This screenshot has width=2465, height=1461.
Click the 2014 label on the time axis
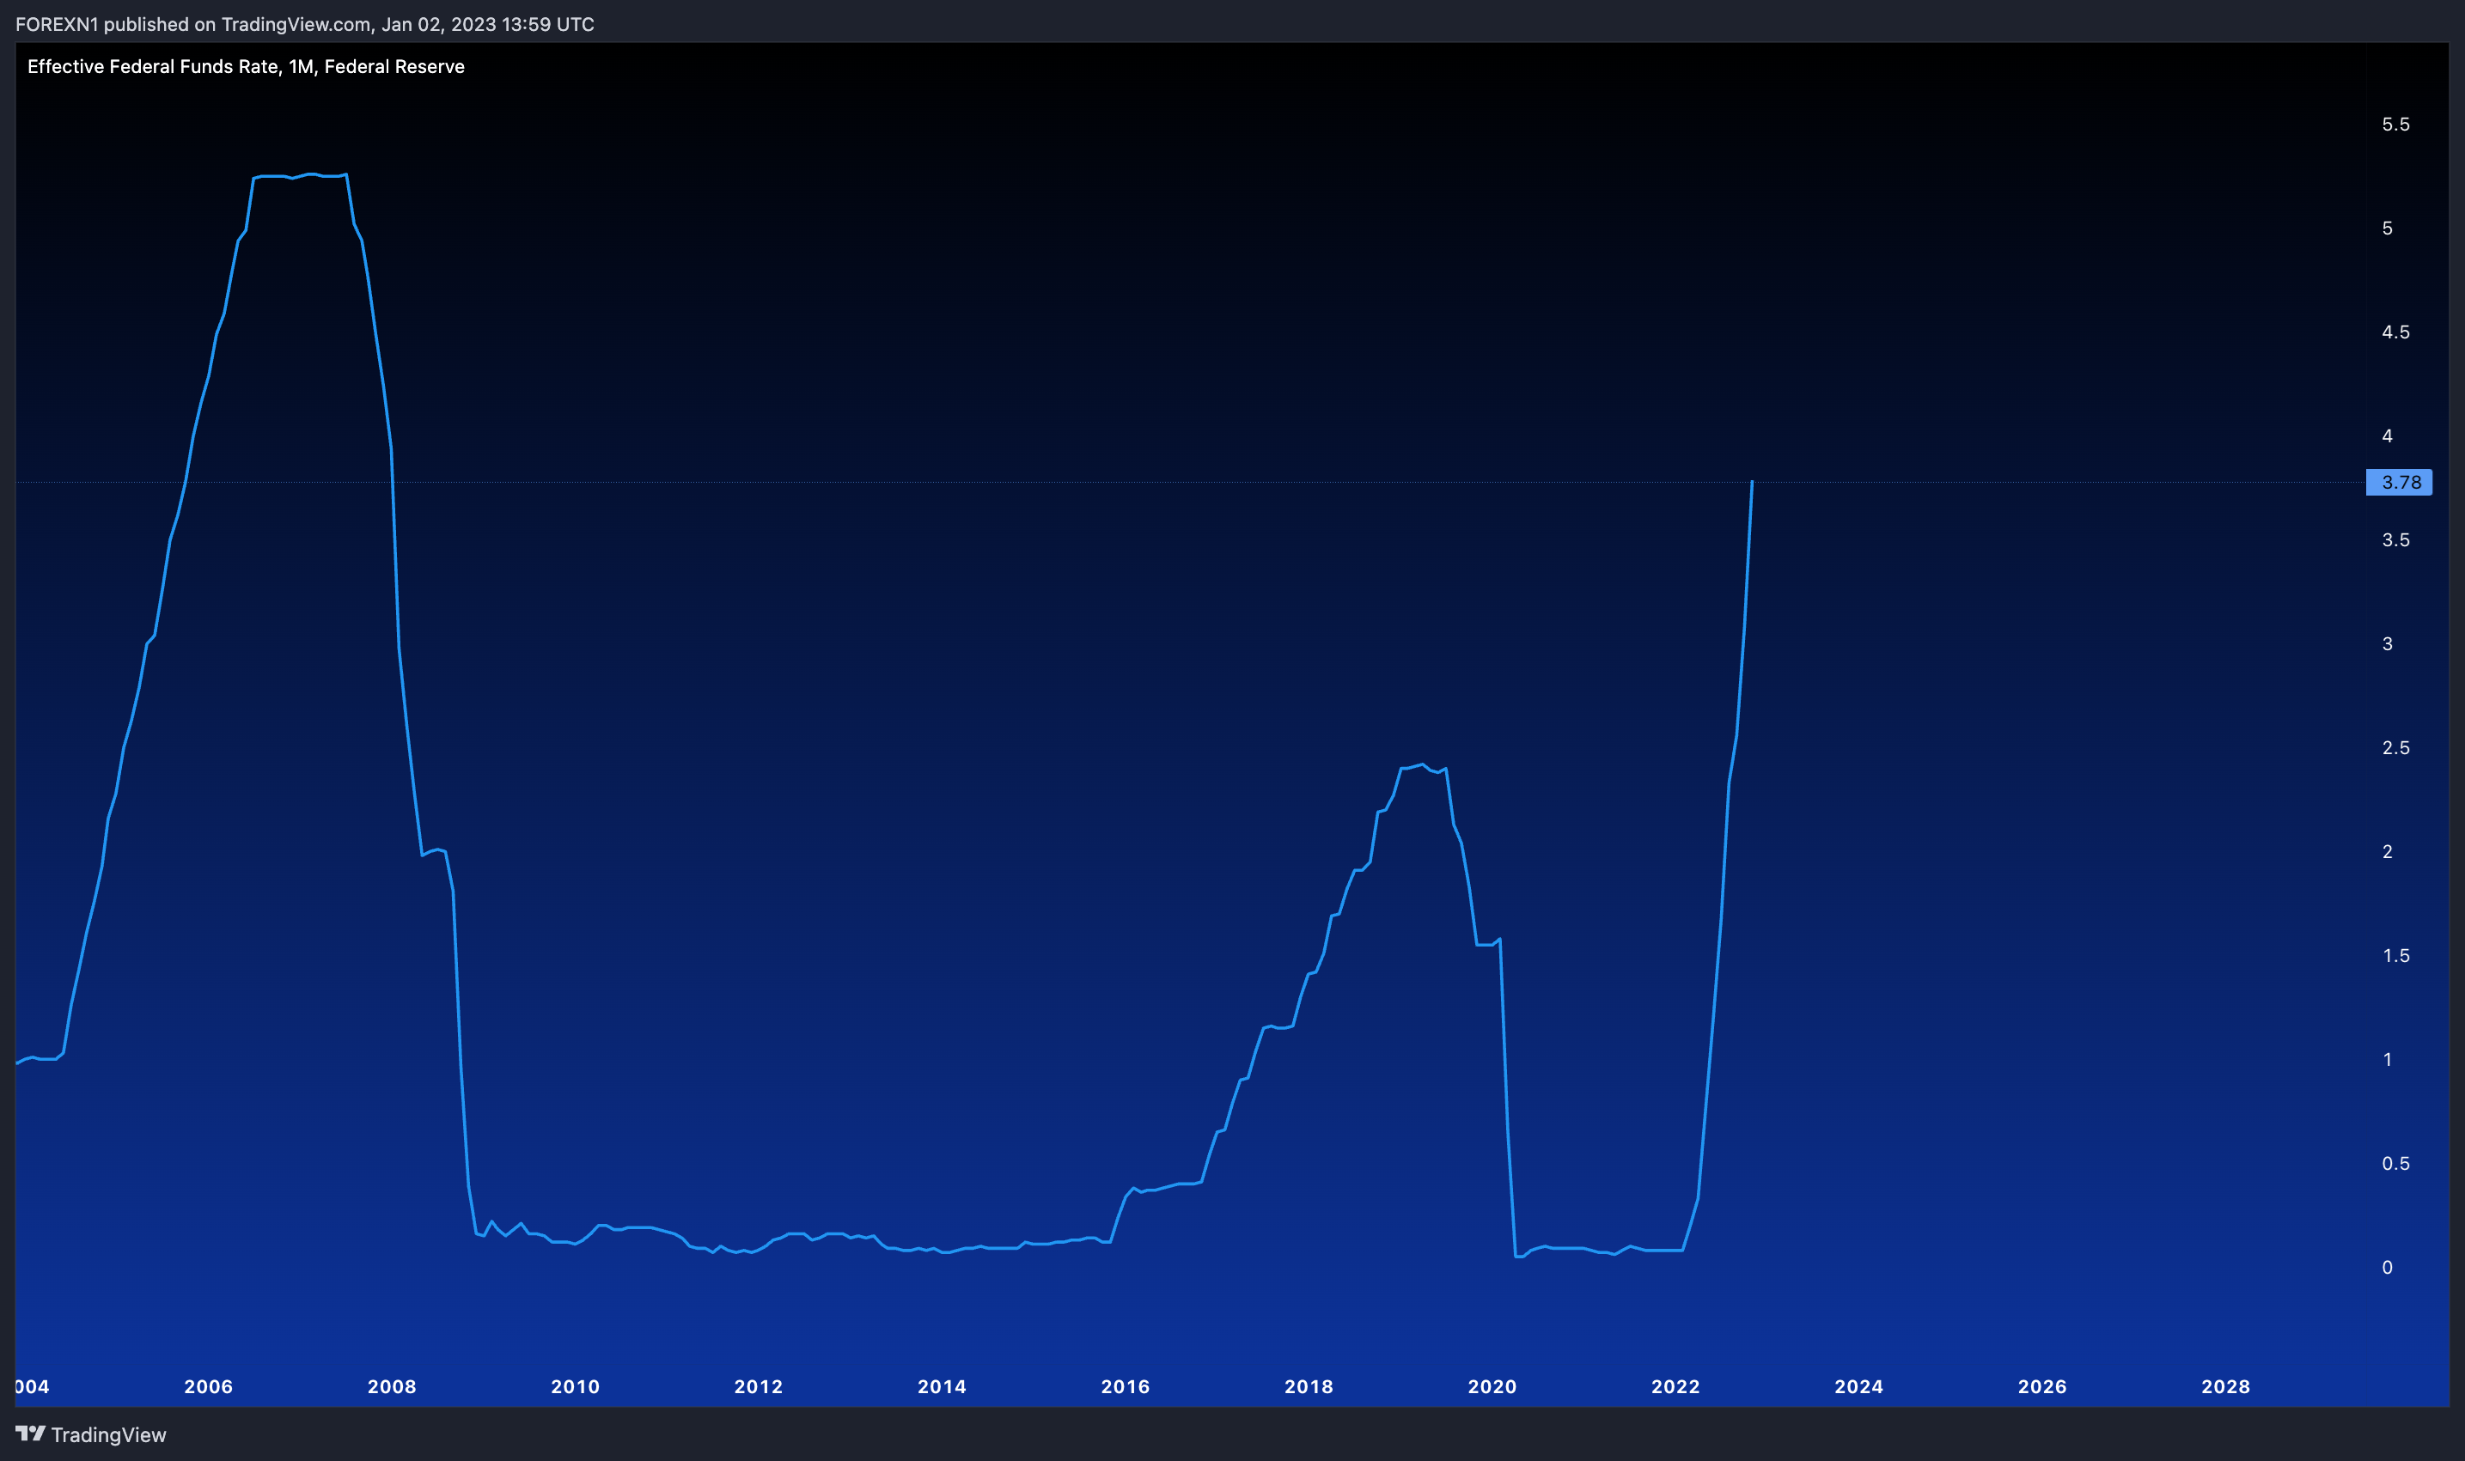point(943,1386)
